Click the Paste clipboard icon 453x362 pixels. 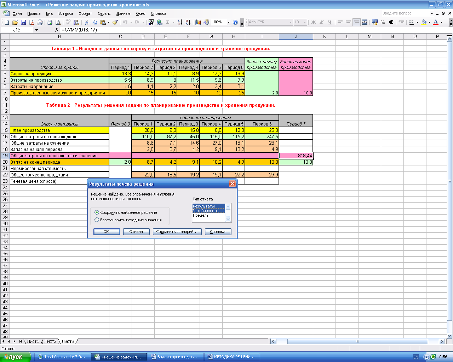point(103,22)
